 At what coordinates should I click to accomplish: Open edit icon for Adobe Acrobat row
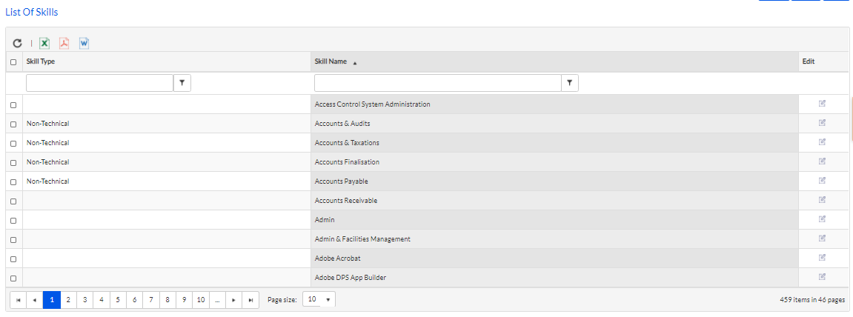click(x=822, y=258)
